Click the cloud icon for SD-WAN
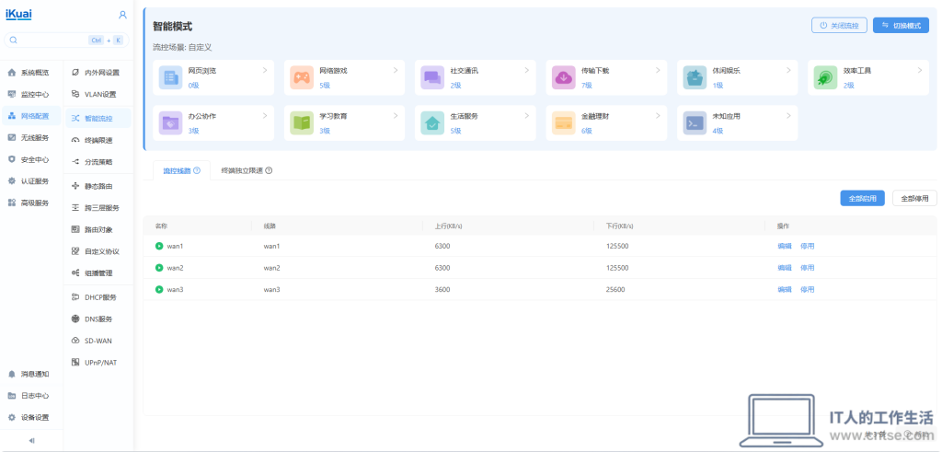The height and width of the screenshot is (452, 942). (x=75, y=341)
